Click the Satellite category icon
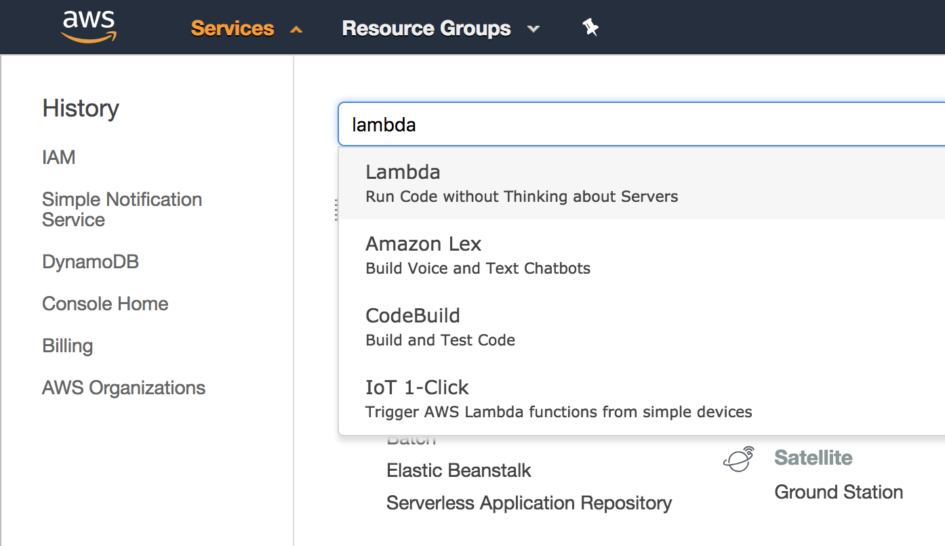Image resolution: width=945 pixels, height=546 pixels. pos(739,459)
